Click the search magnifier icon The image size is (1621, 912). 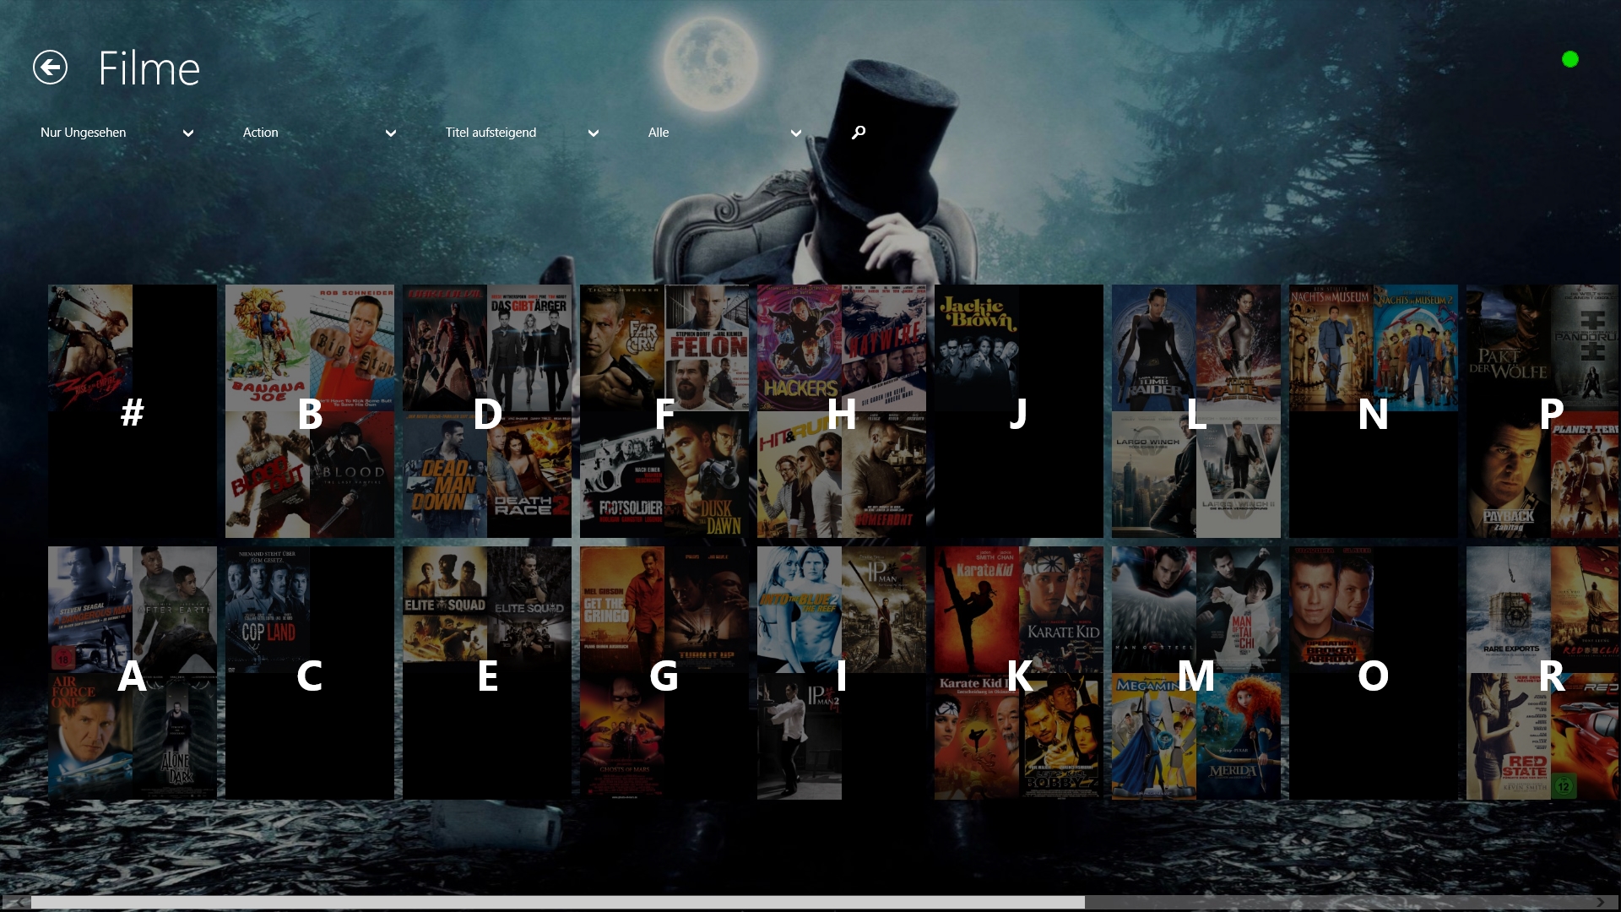[x=859, y=133]
